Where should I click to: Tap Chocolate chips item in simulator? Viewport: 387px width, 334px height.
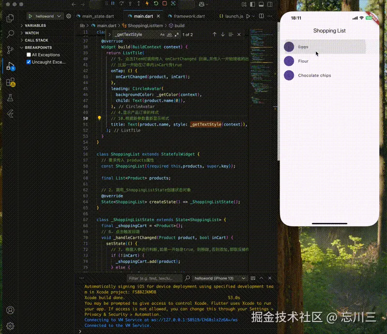click(x=329, y=75)
